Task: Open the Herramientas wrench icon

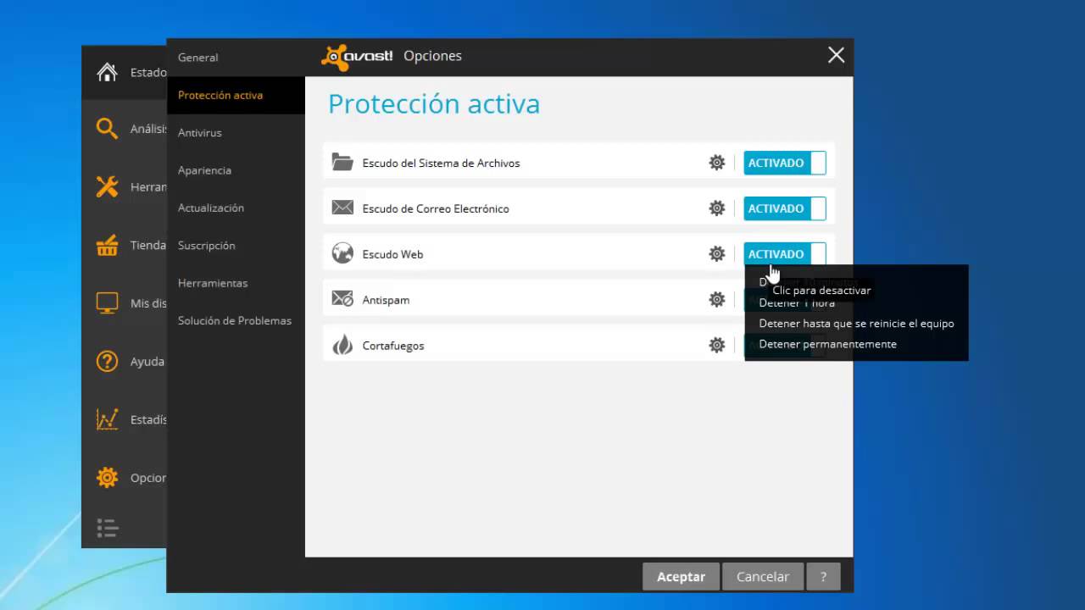Action: 107,187
